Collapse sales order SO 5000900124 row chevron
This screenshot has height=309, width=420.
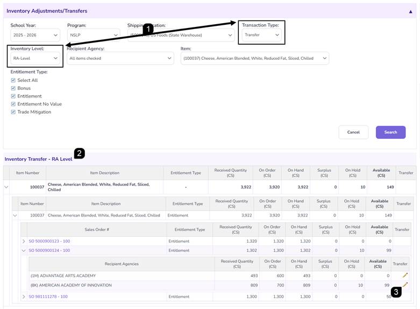click(x=24, y=250)
